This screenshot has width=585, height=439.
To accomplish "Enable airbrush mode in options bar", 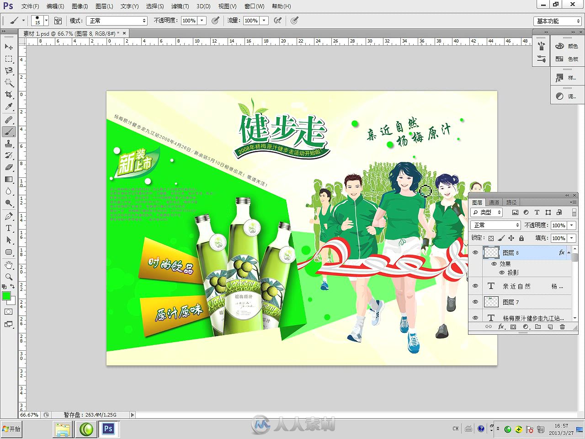I will (277, 21).
